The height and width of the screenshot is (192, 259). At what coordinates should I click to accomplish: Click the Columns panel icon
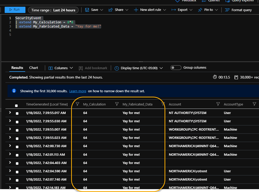coord(50,68)
